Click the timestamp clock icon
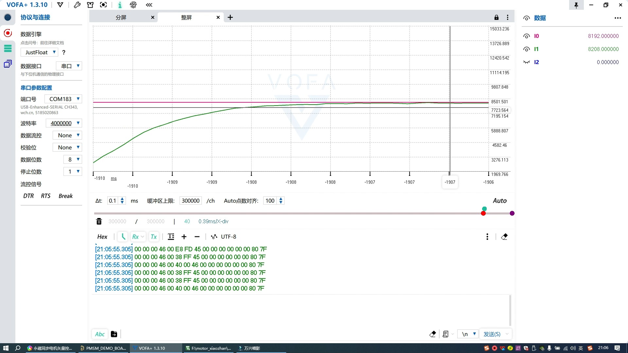Image resolution: width=628 pixels, height=353 pixels. point(123,237)
